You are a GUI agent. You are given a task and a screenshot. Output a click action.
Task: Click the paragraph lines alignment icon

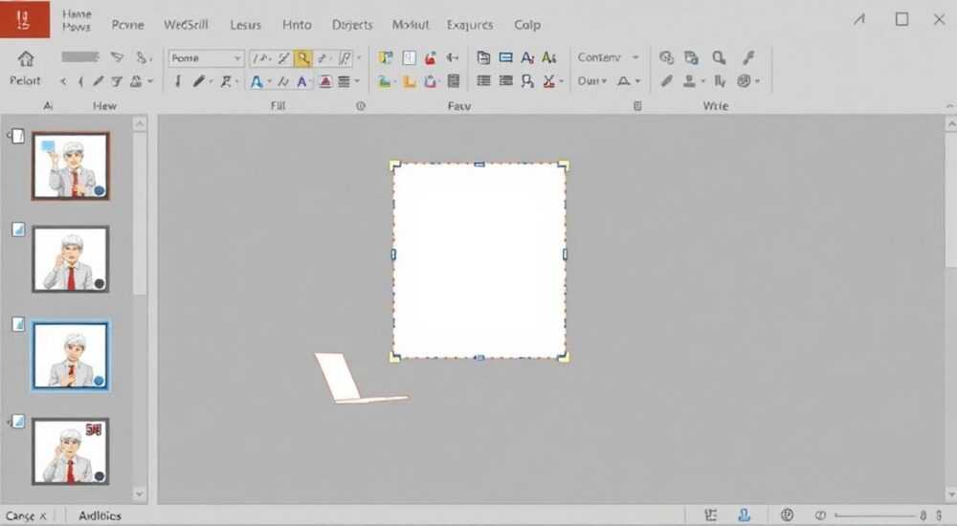[x=345, y=81]
